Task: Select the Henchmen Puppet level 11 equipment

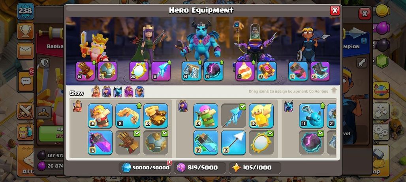Action: click(x=312, y=116)
